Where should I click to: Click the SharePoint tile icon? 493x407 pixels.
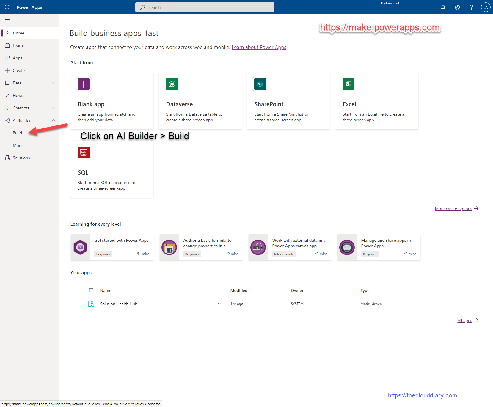pos(260,84)
